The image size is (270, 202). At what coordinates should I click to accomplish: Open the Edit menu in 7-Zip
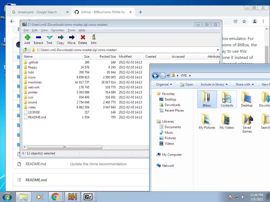pyautogui.click(x=35, y=30)
